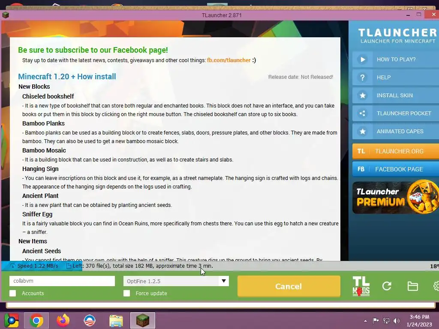Click the refresh versions icon
Image resolution: width=439 pixels, height=329 pixels.
tap(387, 286)
